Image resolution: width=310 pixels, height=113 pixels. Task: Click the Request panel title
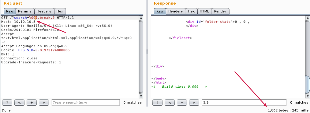coord(13,3)
